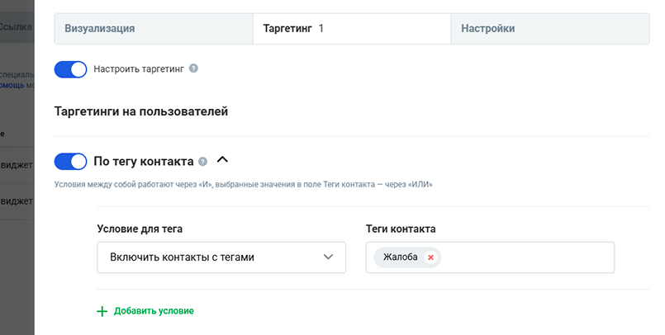Image resolution: width=665 pixels, height=335 pixels.
Task: Collapse the По тегу контакта section chevron
Action: pyautogui.click(x=222, y=161)
